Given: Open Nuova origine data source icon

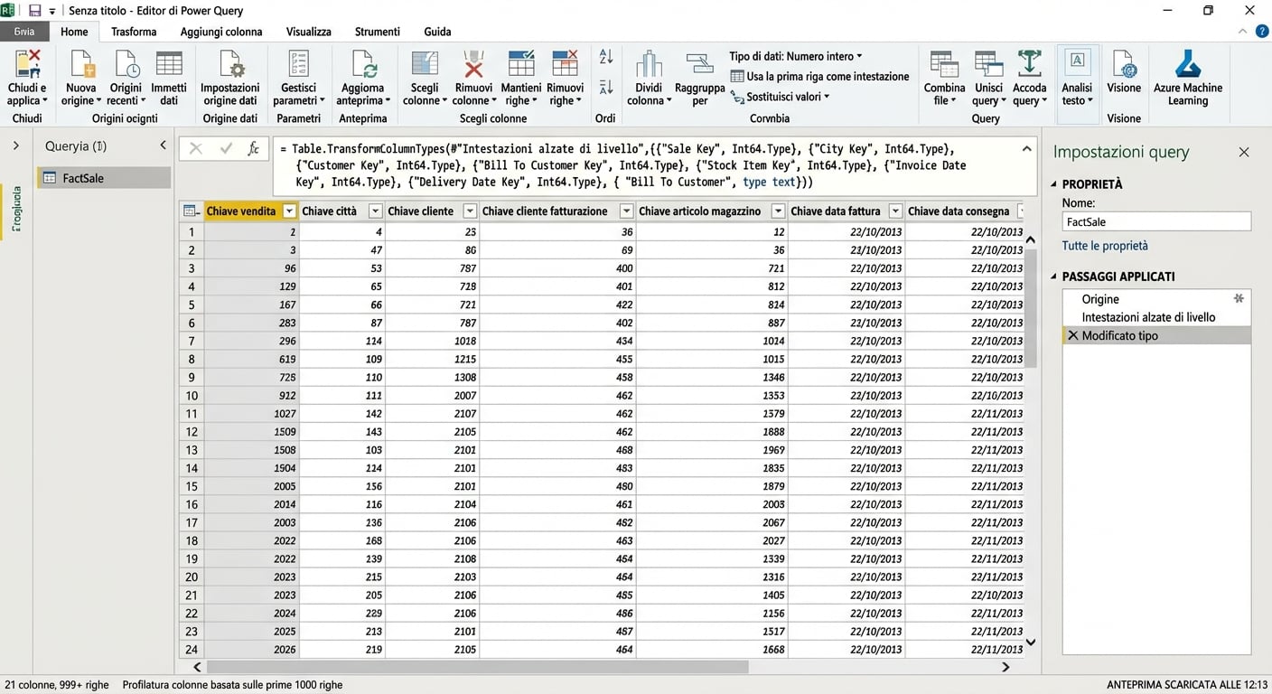Looking at the screenshot, I should pos(80,64).
